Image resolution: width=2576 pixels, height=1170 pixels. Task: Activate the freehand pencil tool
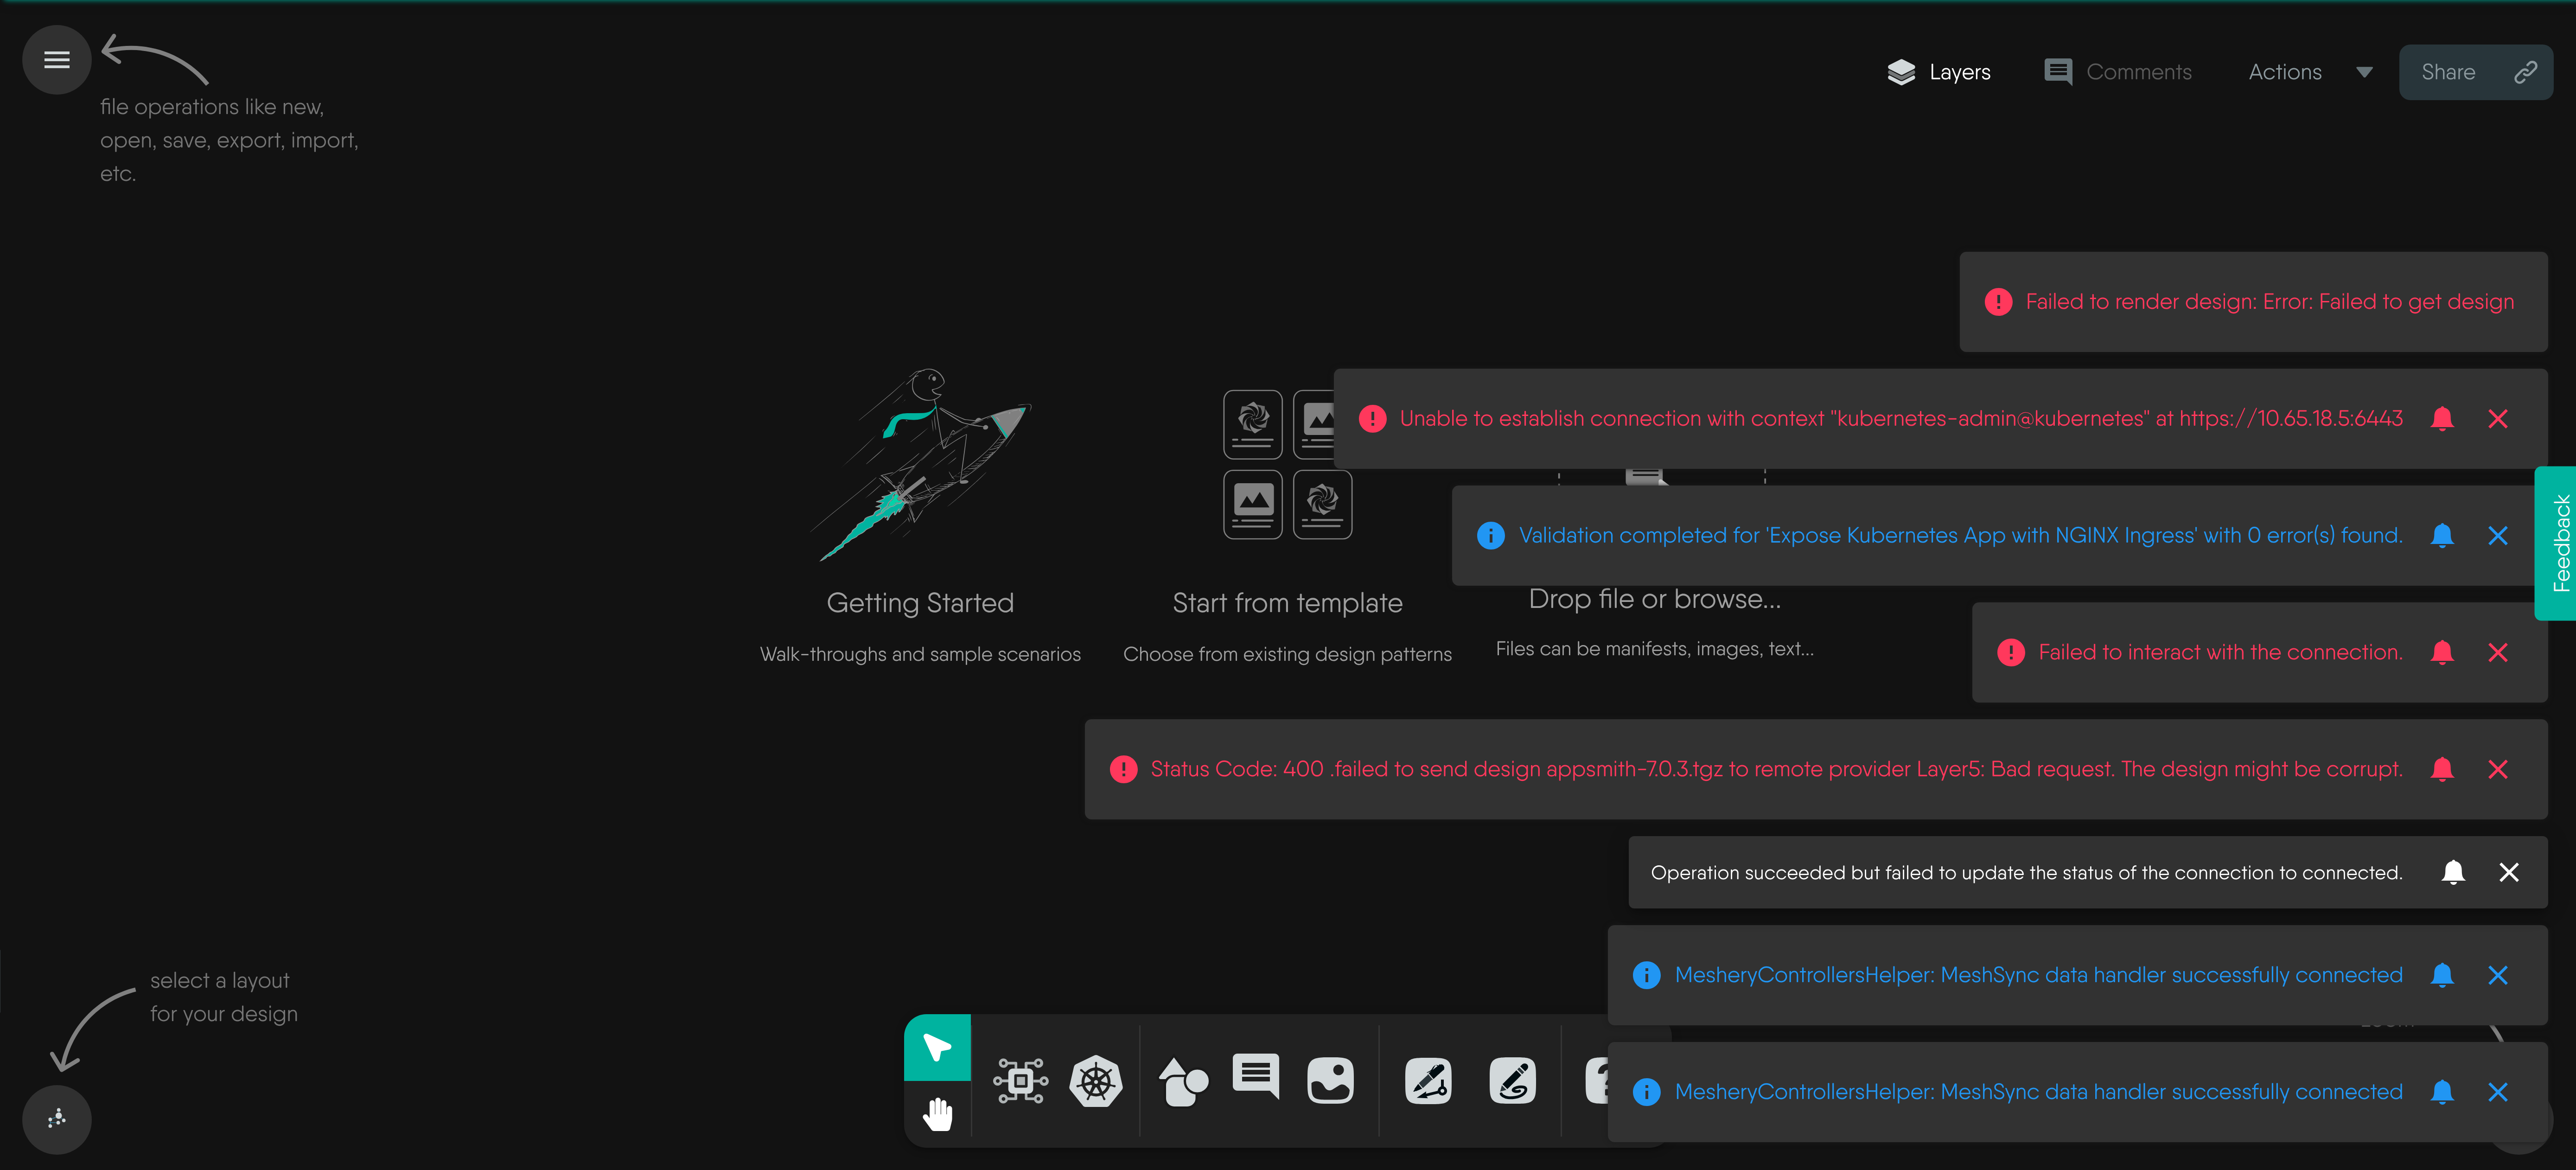pos(1512,1081)
